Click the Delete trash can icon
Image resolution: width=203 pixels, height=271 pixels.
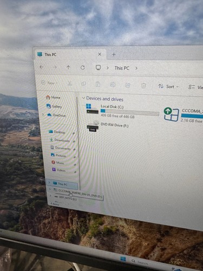pos(143,86)
